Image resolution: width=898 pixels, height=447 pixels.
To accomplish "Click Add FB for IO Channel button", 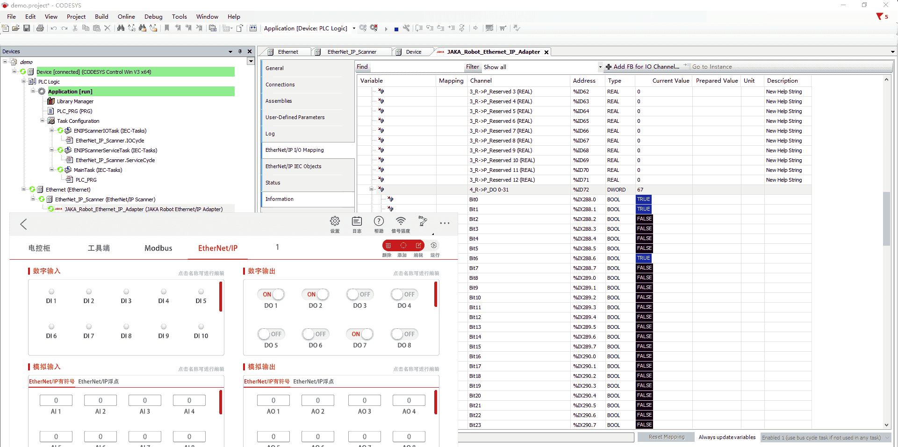I will coord(643,67).
